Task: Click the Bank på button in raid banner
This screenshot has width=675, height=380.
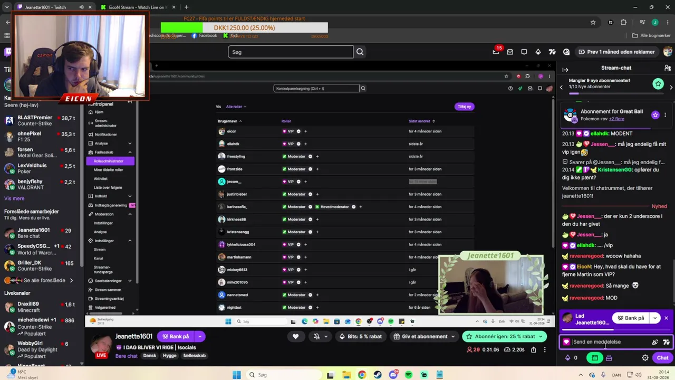Action: pos(631,318)
